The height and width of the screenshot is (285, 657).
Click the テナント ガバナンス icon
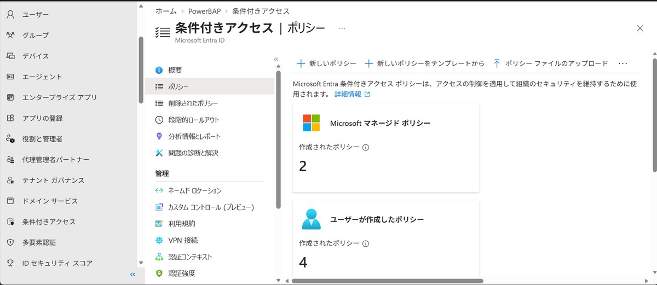click(10, 181)
